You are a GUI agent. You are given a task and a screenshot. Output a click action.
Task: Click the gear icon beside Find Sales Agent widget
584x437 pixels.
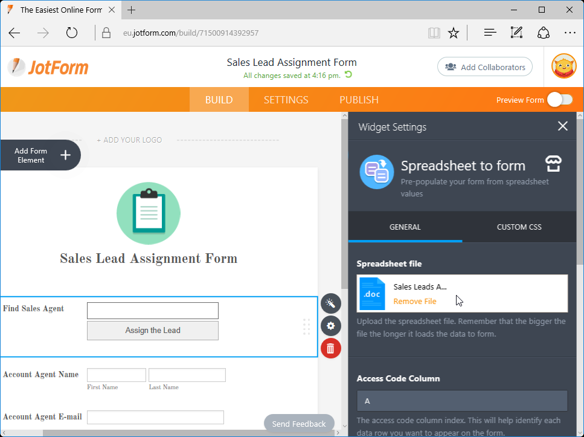point(330,326)
